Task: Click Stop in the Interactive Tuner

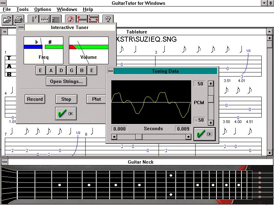Action: 66,99
